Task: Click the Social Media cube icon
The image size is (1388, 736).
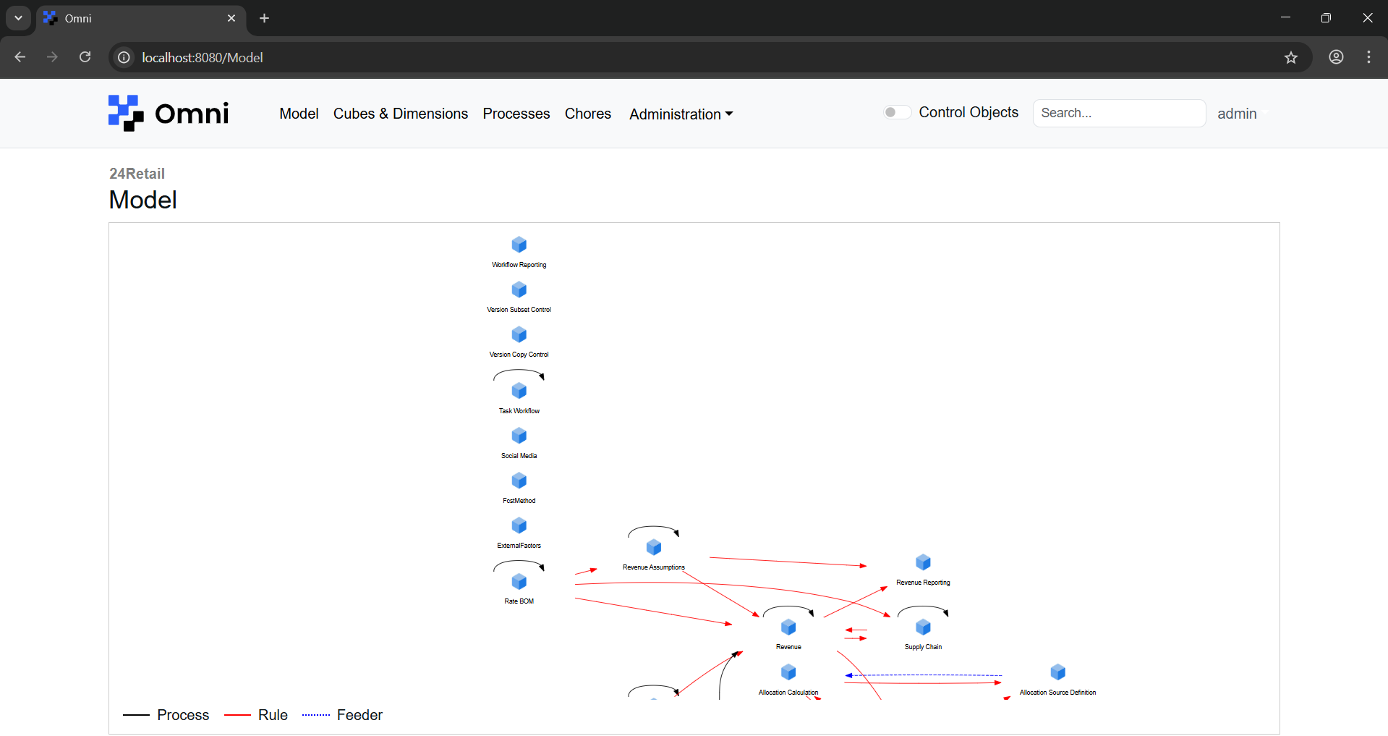Action: point(519,436)
